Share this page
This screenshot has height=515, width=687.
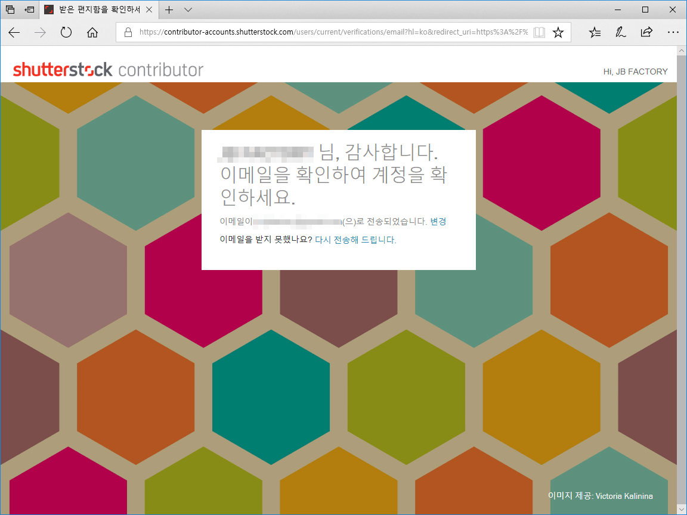(x=646, y=32)
